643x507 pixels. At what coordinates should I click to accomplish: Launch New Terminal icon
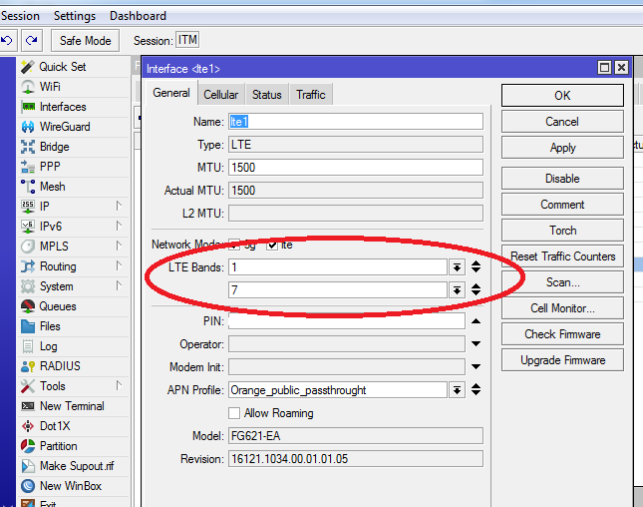click(28, 406)
